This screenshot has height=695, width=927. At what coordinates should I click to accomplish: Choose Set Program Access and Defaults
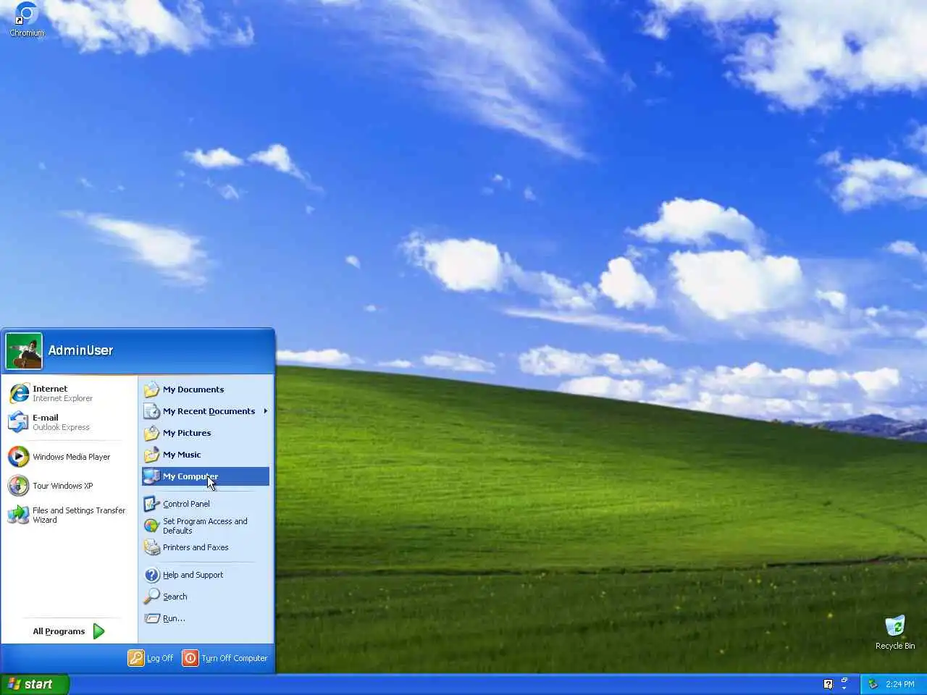click(206, 526)
